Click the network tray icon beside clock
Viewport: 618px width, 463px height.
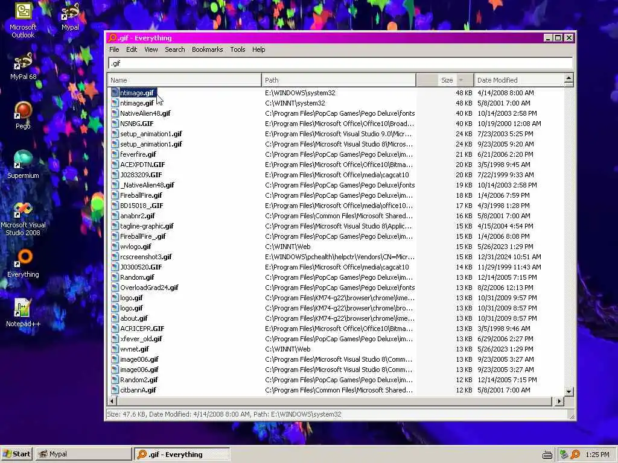564,455
